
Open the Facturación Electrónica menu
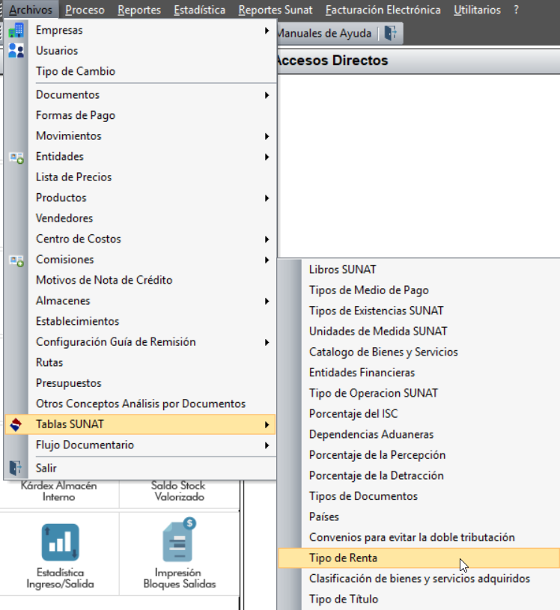pos(383,10)
